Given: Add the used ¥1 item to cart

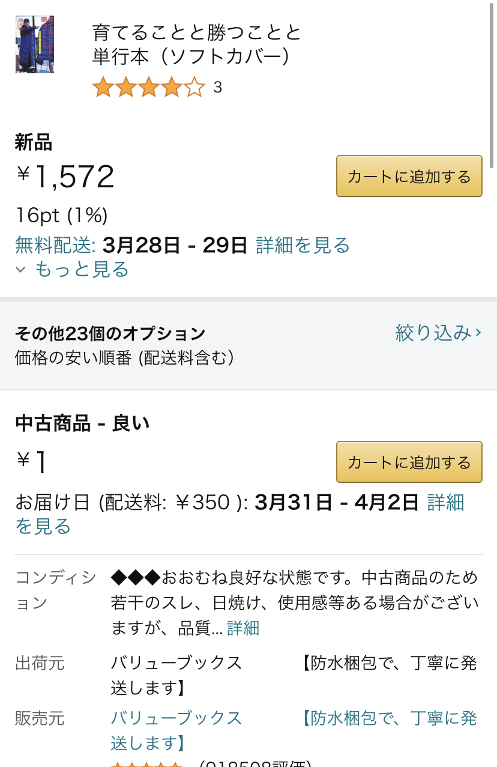Looking at the screenshot, I should point(409,462).
